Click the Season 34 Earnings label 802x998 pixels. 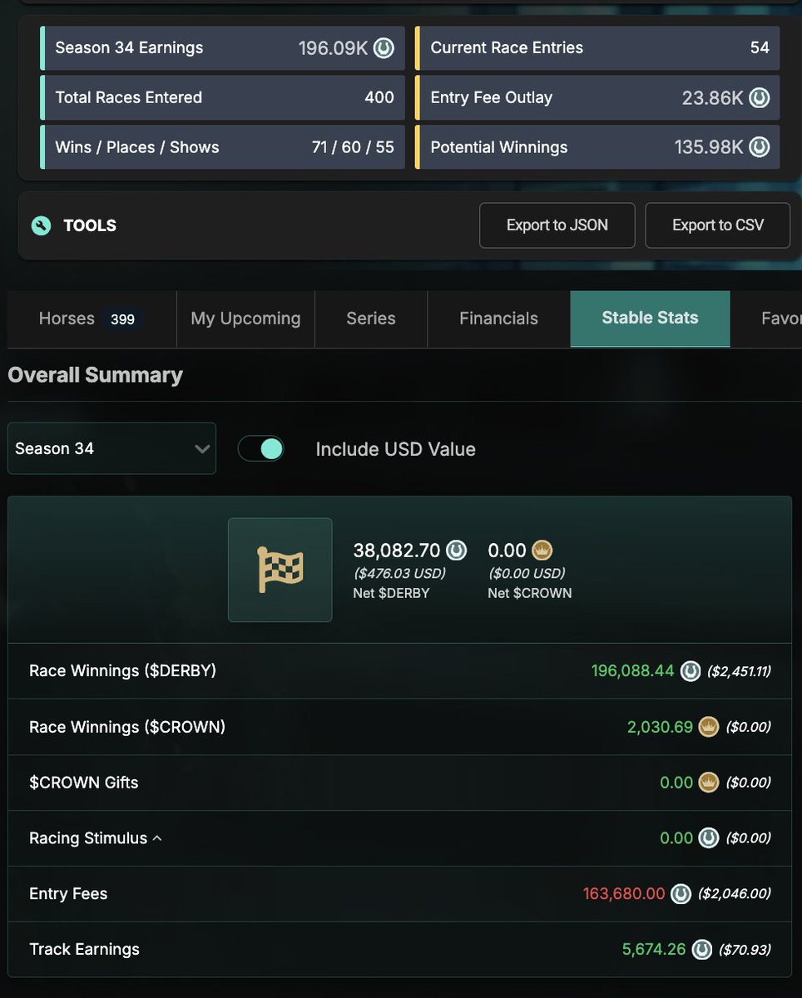click(129, 47)
